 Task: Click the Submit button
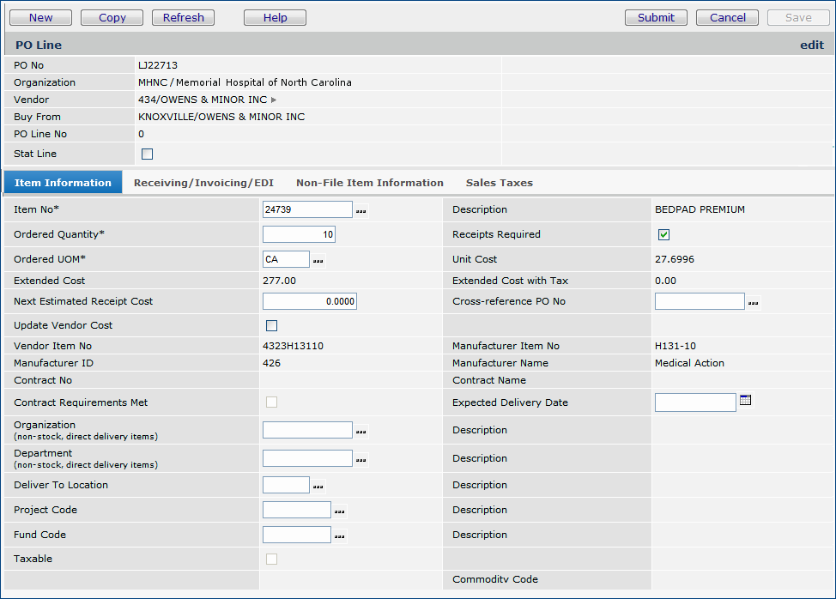coord(656,17)
